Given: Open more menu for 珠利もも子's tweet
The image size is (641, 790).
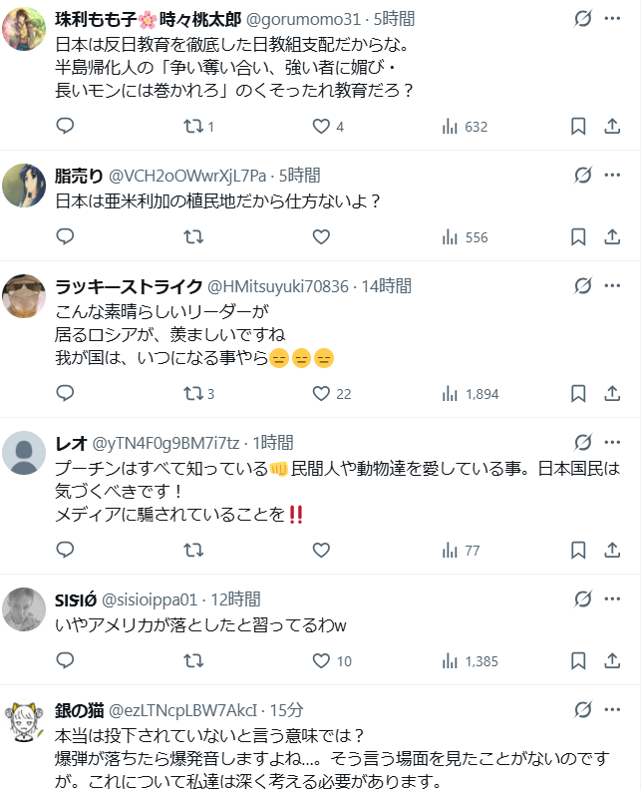Looking at the screenshot, I should pyautogui.click(x=613, y=19).
